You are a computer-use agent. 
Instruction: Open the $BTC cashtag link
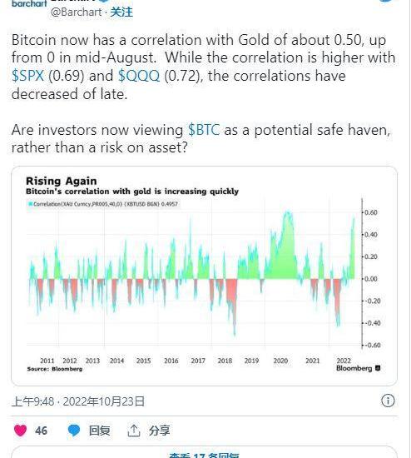pyautogui.click(x=204, y=130)
